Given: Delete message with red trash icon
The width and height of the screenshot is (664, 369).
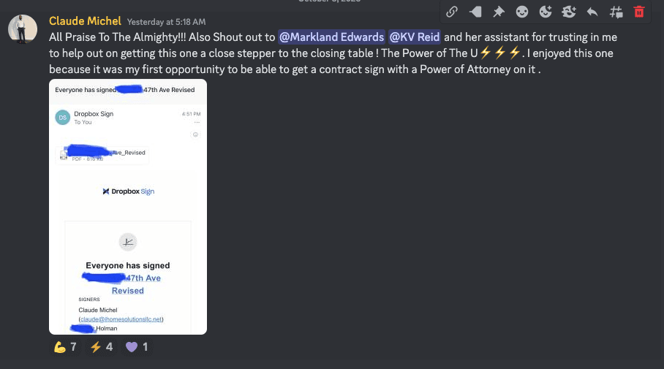Looking at the screenshot, I should click(x=639, y=12).
